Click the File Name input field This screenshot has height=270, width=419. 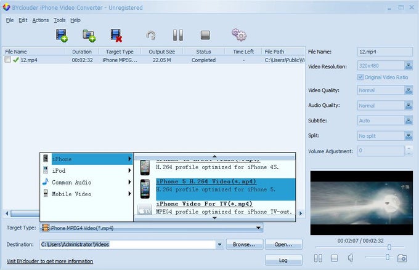point(384,52)
